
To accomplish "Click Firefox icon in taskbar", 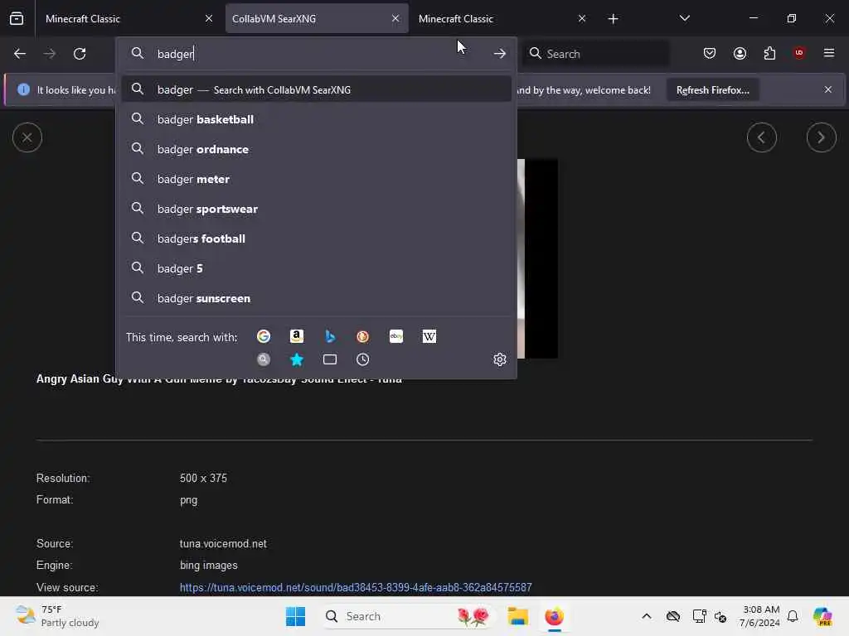I will tap(554, 616).
